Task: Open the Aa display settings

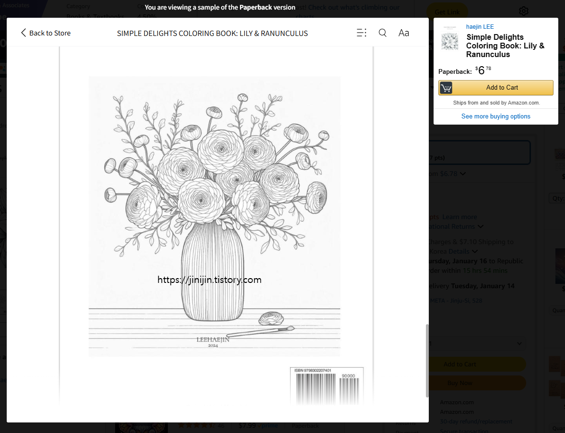Action: [x=403, y=33]
